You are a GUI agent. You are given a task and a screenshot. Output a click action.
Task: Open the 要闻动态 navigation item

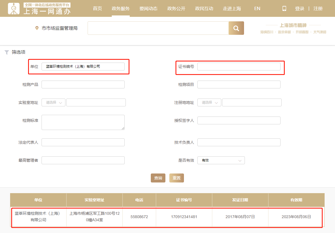[149, 8]
